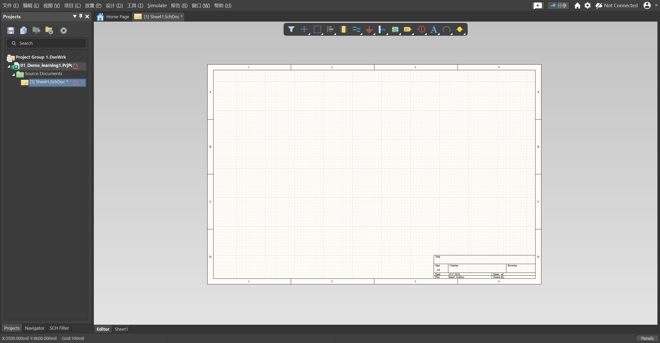The image size is (660, 343).
Task: Select the Place Text String tool
Action: [x=434, y=29]
